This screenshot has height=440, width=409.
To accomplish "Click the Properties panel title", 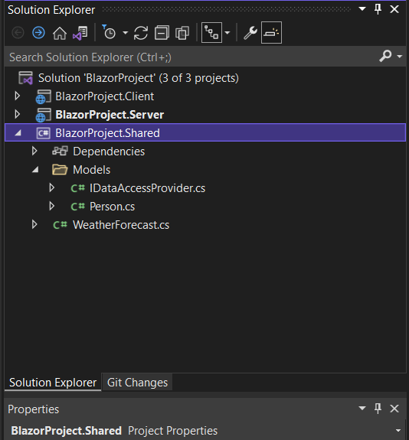I will coord(34,409).
